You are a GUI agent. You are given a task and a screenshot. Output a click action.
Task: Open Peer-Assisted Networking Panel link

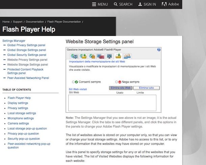tap(28, 78)
